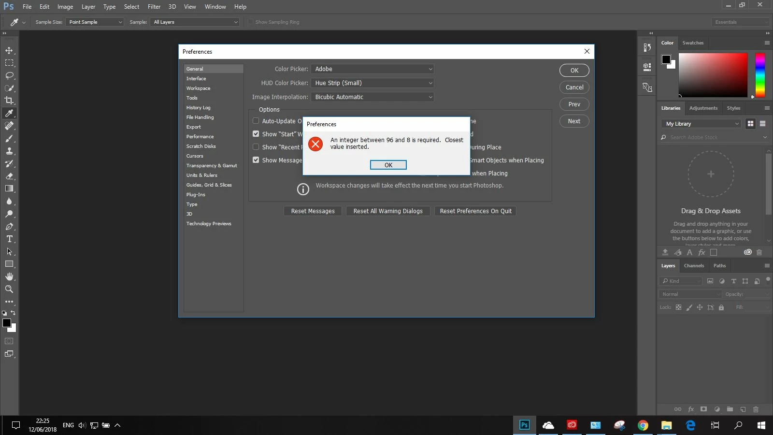This screenshot has width=773, height=435.
Task: Select the Dodge tool
Action: 9,214
